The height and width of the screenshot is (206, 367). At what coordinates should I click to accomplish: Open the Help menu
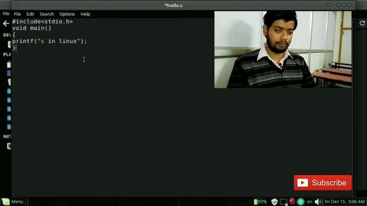85,14
